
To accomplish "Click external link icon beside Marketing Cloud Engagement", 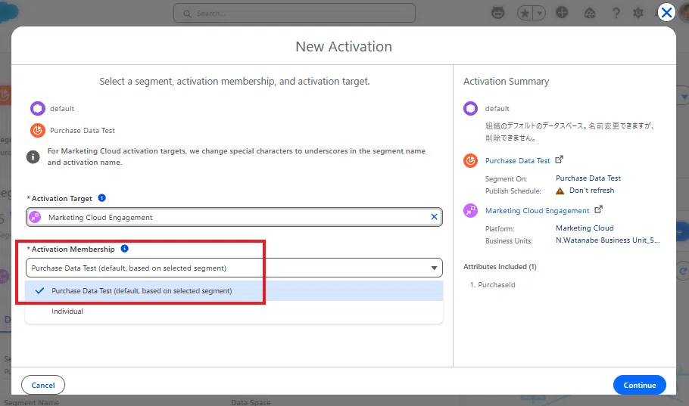I will click(x=598, y=209).
